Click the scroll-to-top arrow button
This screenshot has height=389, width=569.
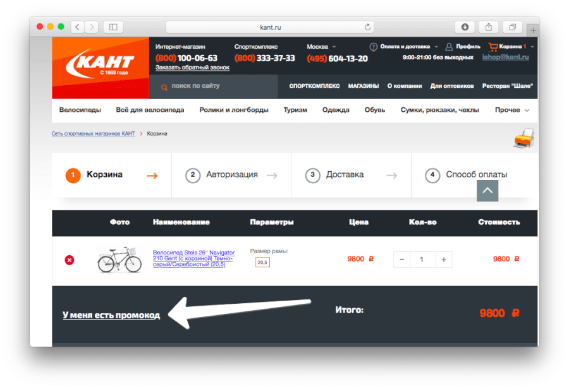pos(487,190)
